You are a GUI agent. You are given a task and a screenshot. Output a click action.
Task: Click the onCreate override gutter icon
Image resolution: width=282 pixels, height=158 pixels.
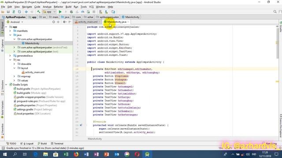tap(81, 125)
